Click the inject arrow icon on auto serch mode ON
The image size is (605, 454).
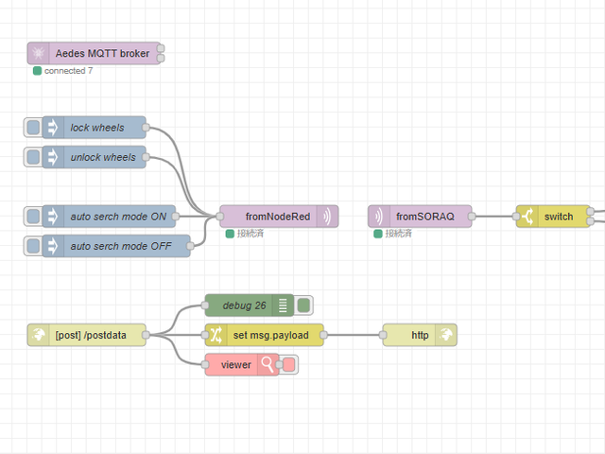(53, 217)
